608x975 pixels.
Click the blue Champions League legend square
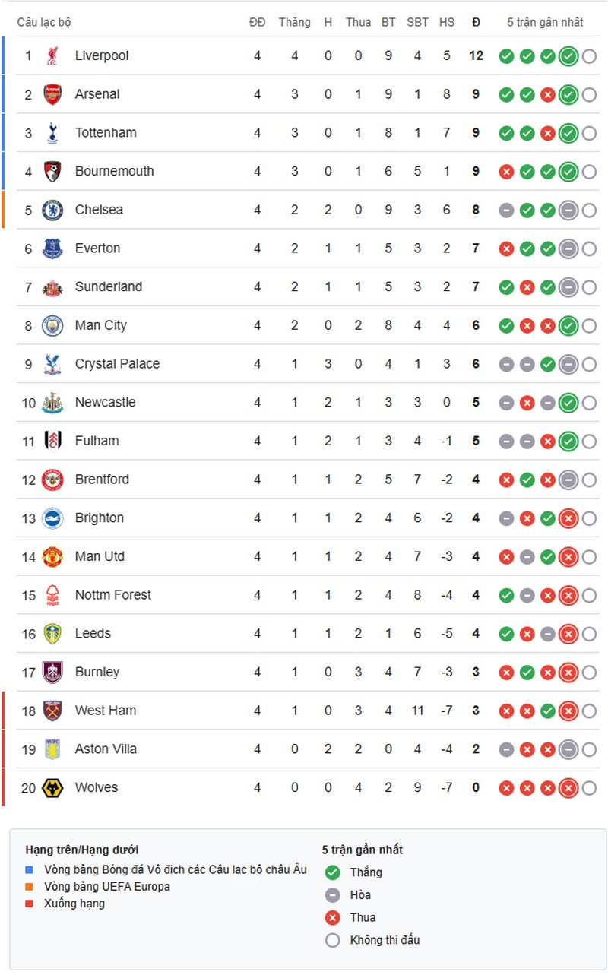(x=30, y=869)
